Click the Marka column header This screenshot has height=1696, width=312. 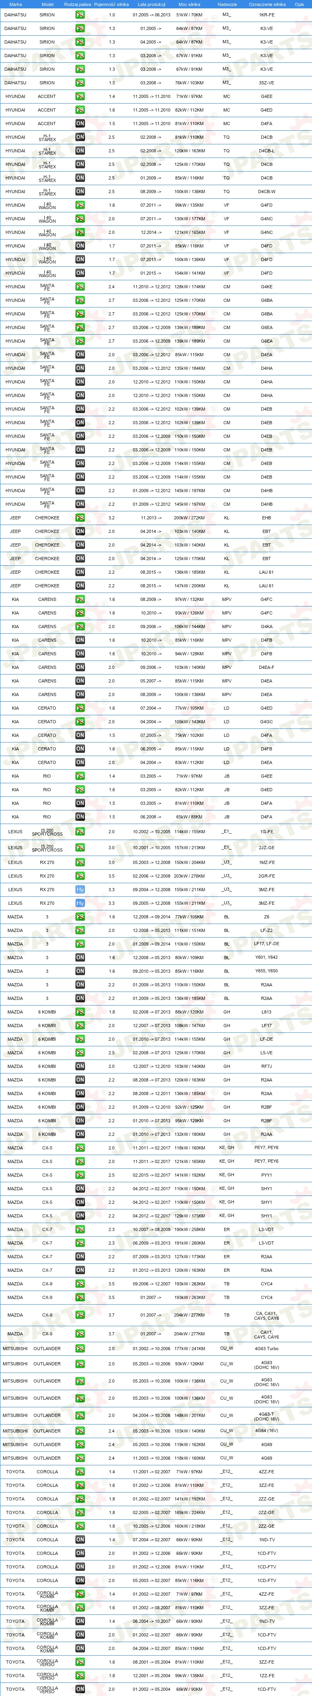[x=15, y=4]
